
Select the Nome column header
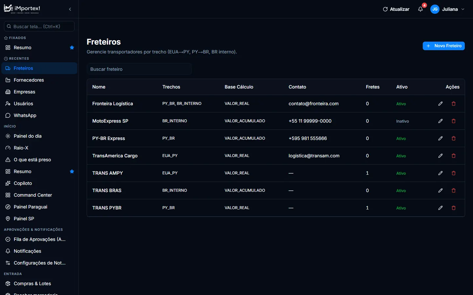(x=99, y=87)
